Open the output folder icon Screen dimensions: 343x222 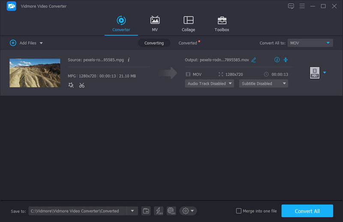click(146, 211)
